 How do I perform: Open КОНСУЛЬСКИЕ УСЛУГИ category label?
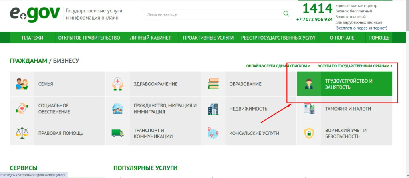coord(254,133)
